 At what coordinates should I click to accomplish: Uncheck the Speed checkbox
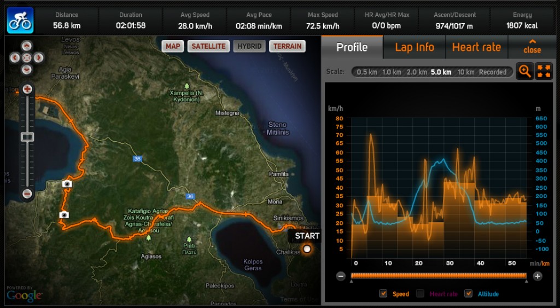383,293
